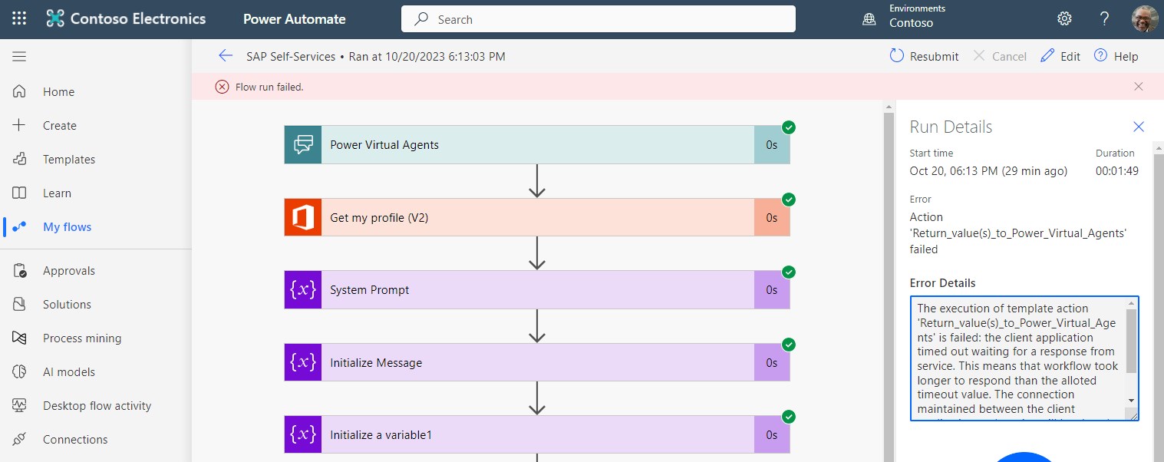Click the Help button in flow toolbar
The height and width of the screenshot is (462, 1164).
coord(1116,56)
